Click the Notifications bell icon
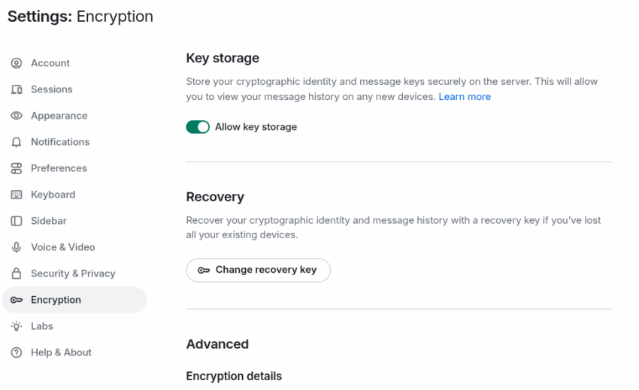 17,142
